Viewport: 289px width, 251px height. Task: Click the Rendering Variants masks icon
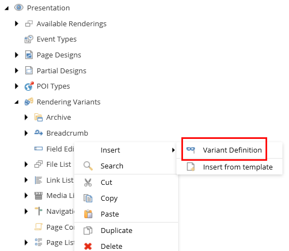pos(29,102)
